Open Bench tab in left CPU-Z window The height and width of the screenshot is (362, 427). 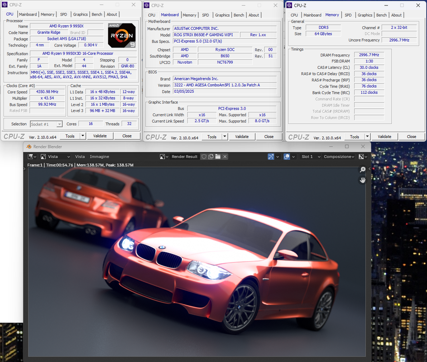(x=96, y=14)
